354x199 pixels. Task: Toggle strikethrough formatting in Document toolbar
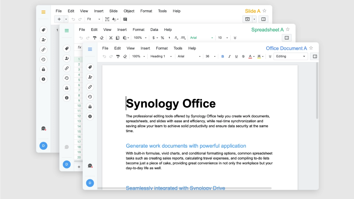[x=243, y=56]
